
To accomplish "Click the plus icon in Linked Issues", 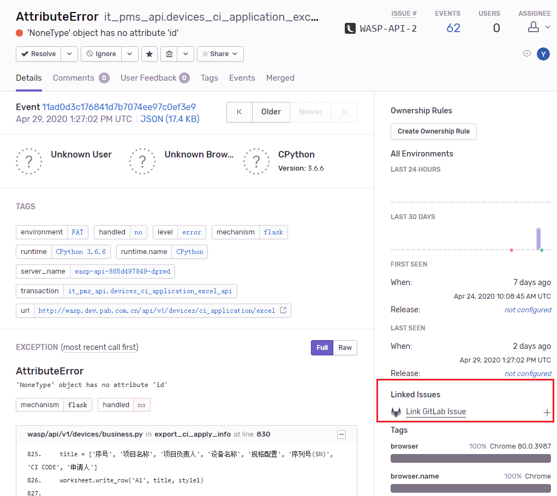I will click(547, 413).
